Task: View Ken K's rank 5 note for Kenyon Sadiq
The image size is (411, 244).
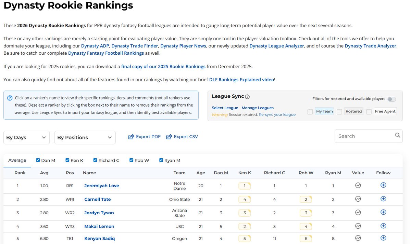Action: click(245, 239)
